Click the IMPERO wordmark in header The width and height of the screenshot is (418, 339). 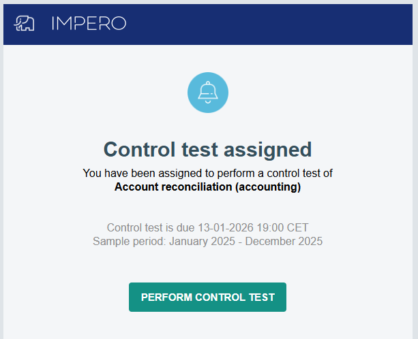(89, 24)
